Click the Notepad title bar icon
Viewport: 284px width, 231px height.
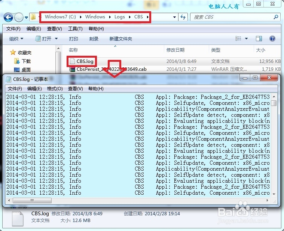pos(8,79)
